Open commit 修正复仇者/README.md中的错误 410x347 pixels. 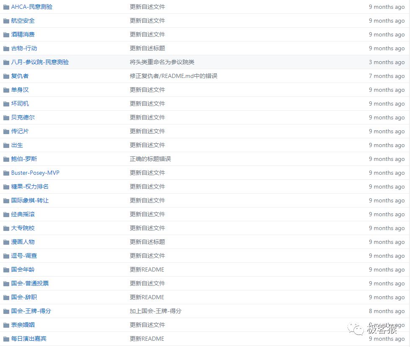click(174, 76)
